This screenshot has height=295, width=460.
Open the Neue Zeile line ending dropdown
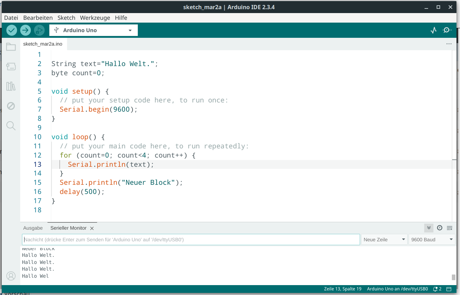pyautogui.click(x=384, y=240)
